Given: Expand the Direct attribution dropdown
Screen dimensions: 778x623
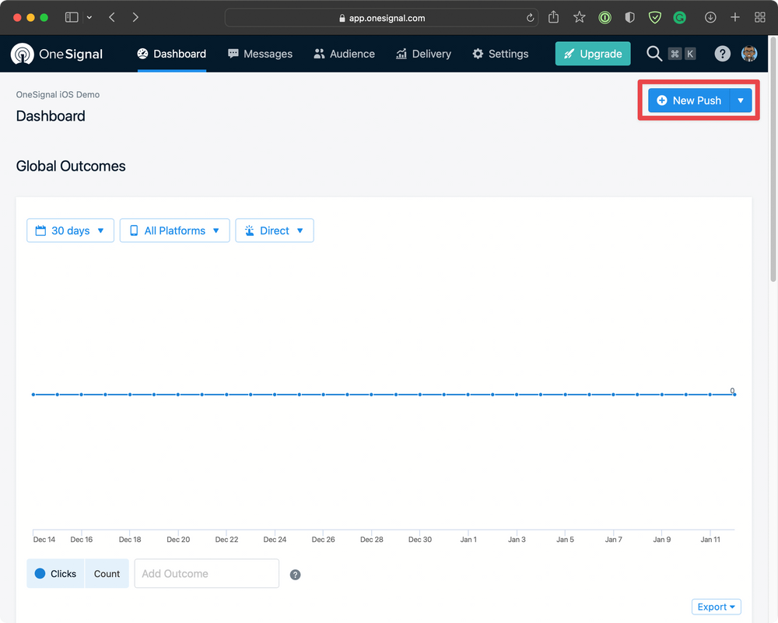Looking at the screenshot, I should point(275,231).
